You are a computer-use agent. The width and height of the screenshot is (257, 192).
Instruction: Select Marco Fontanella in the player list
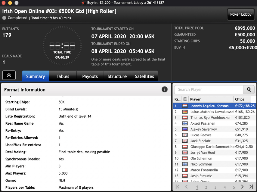[214, 170]
